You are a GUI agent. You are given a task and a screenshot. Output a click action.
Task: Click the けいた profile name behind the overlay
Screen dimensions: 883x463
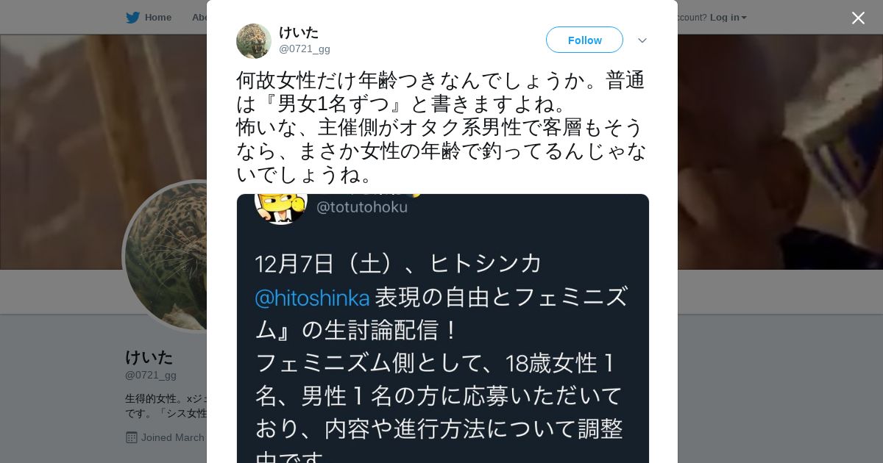[x=149, y=357]
